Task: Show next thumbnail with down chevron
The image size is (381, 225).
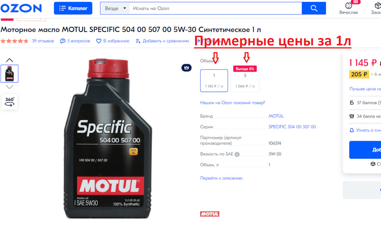Action: [10, 87]
